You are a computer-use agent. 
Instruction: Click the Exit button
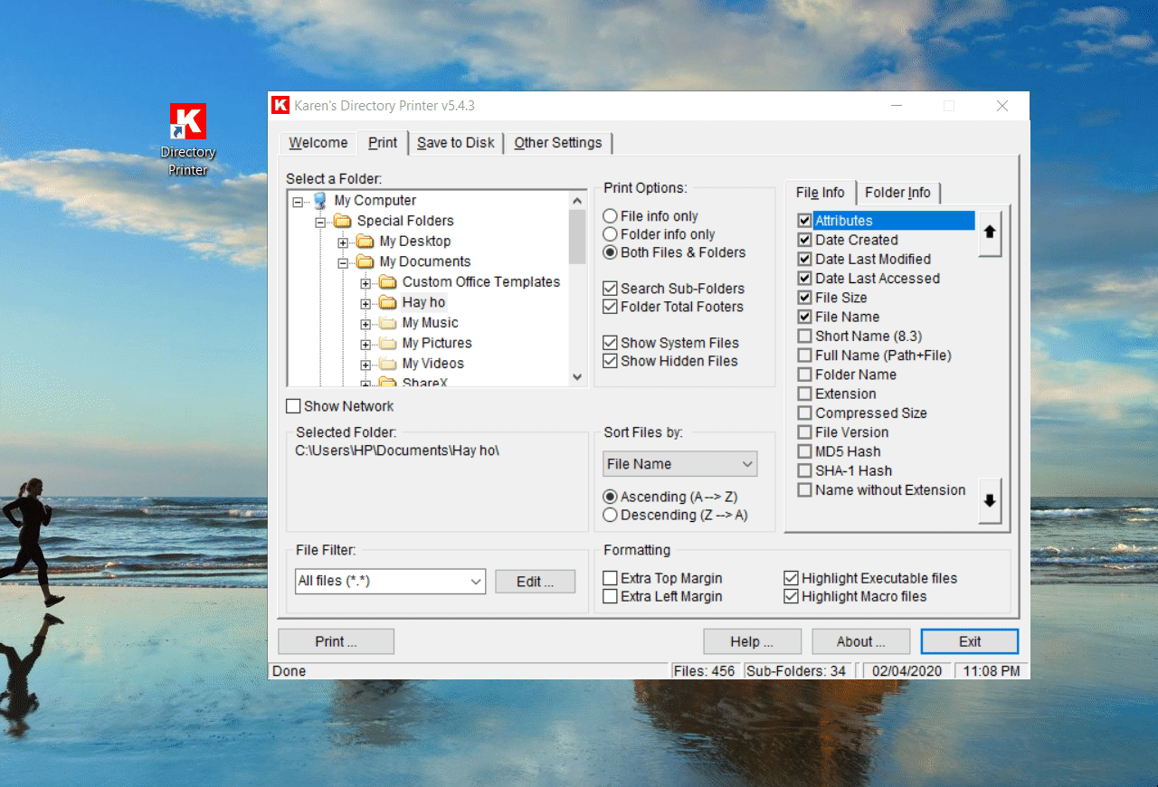pyautogui.click(x=970, y=641)
